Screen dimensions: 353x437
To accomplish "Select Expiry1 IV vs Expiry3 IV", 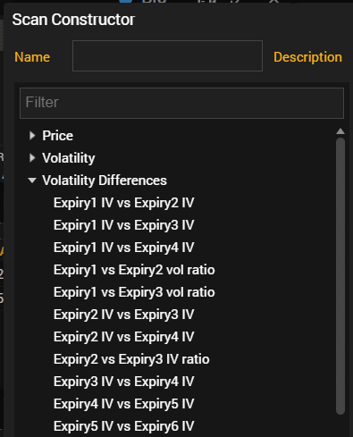I will 124,225.
